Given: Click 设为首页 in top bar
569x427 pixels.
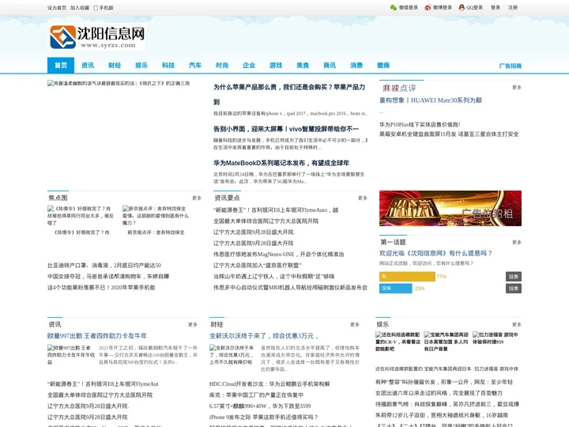Looking at the screenshot, I should [57, 8].
